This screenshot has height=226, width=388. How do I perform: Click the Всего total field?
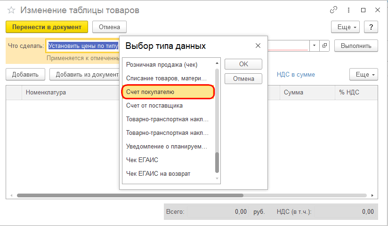pos(218,212)
